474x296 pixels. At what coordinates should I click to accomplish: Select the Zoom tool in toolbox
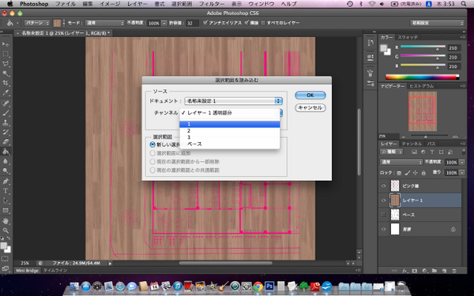click(6, 230)
